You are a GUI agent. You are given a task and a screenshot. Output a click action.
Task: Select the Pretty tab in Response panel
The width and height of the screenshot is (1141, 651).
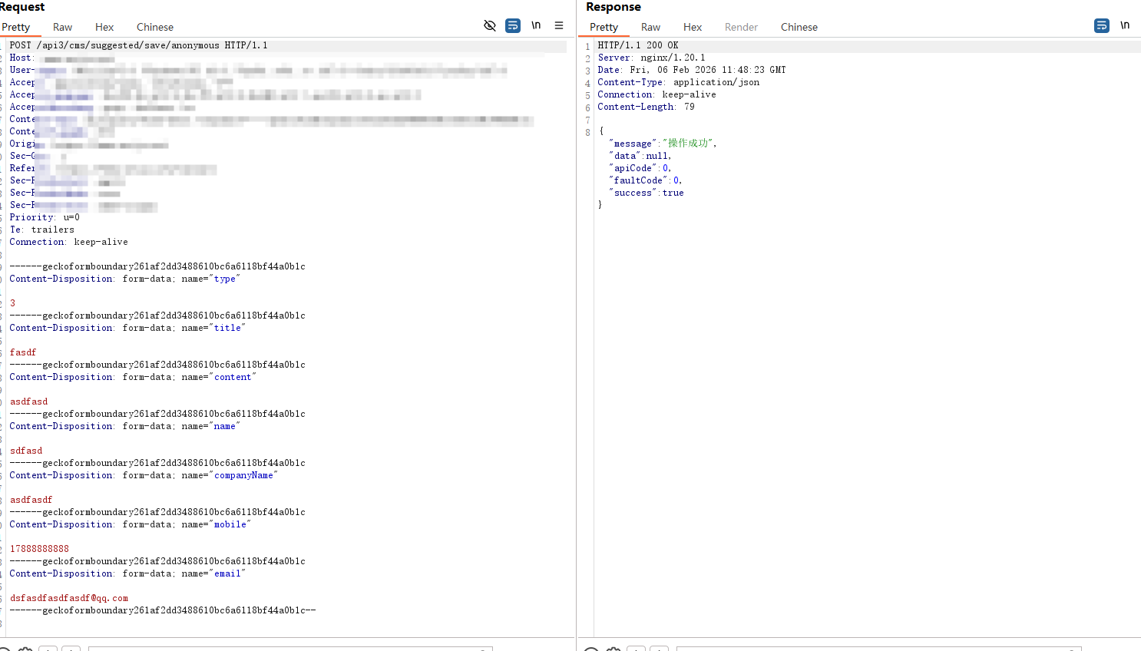coord(604,27)
